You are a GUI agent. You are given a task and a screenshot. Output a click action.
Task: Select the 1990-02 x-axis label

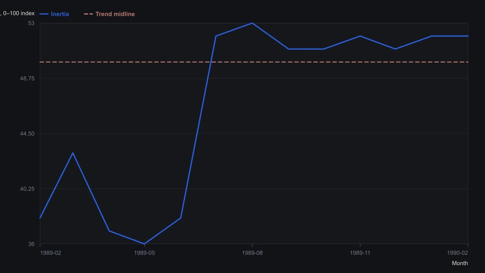457,253
